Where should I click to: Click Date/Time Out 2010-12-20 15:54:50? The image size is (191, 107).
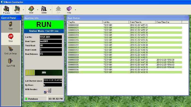click(165, 62)
